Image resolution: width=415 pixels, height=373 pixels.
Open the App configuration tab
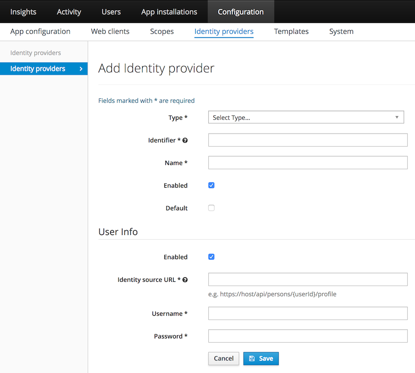pos(40,31)
